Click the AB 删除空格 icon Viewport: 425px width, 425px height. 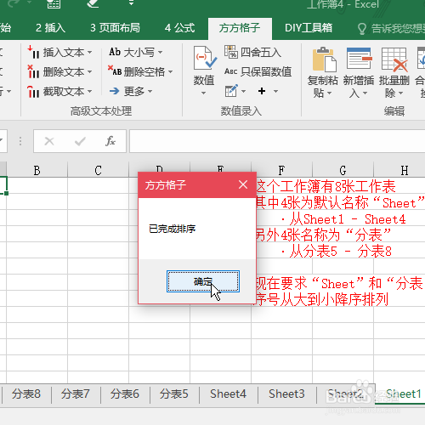coord(115,71)
